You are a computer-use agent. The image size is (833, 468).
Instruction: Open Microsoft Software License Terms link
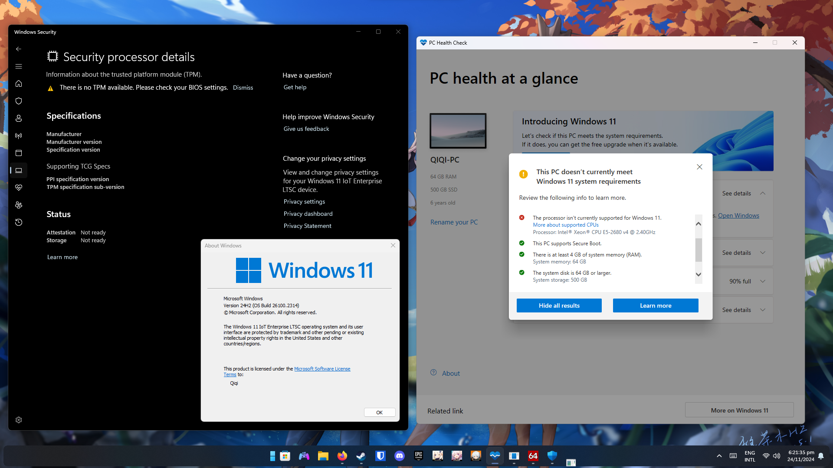(322, 369)
